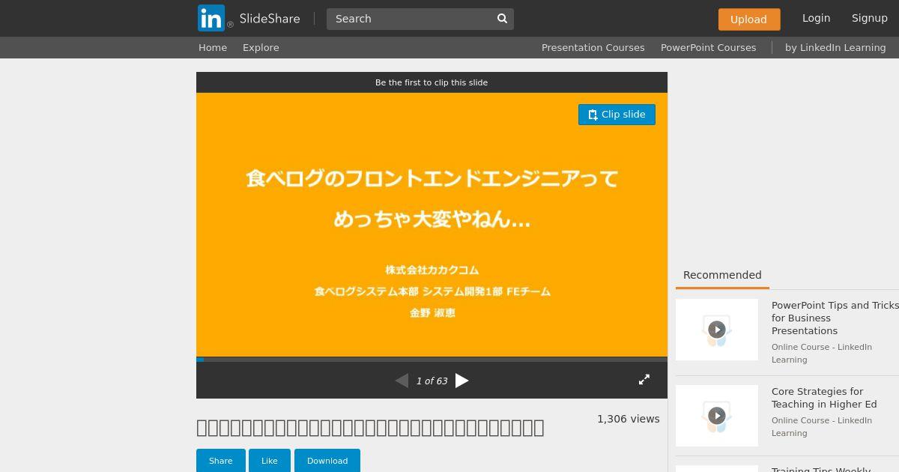Viewport: 899px width, 472px height.
Task: Click the Download button
Action: pos(327,461)
